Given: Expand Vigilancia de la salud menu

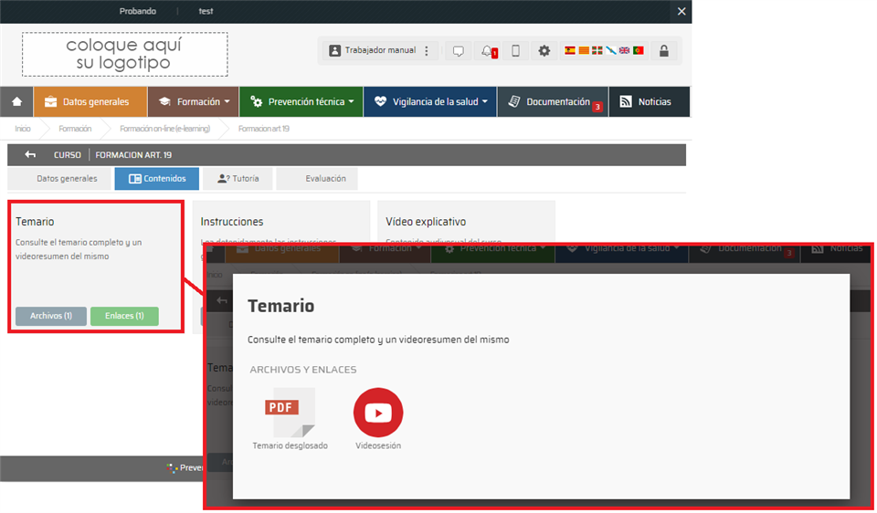Looking at the screenshot, I should pyautogui.click(x=430, y=102).
